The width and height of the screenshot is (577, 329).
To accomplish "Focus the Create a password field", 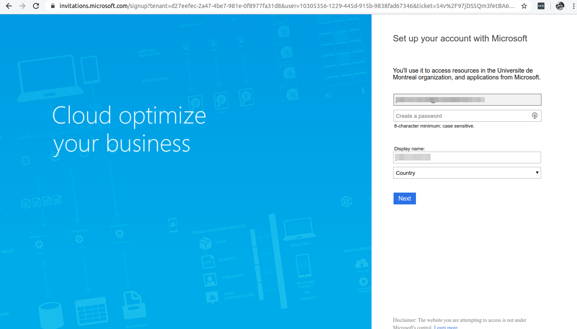I will tap(467, 116).
